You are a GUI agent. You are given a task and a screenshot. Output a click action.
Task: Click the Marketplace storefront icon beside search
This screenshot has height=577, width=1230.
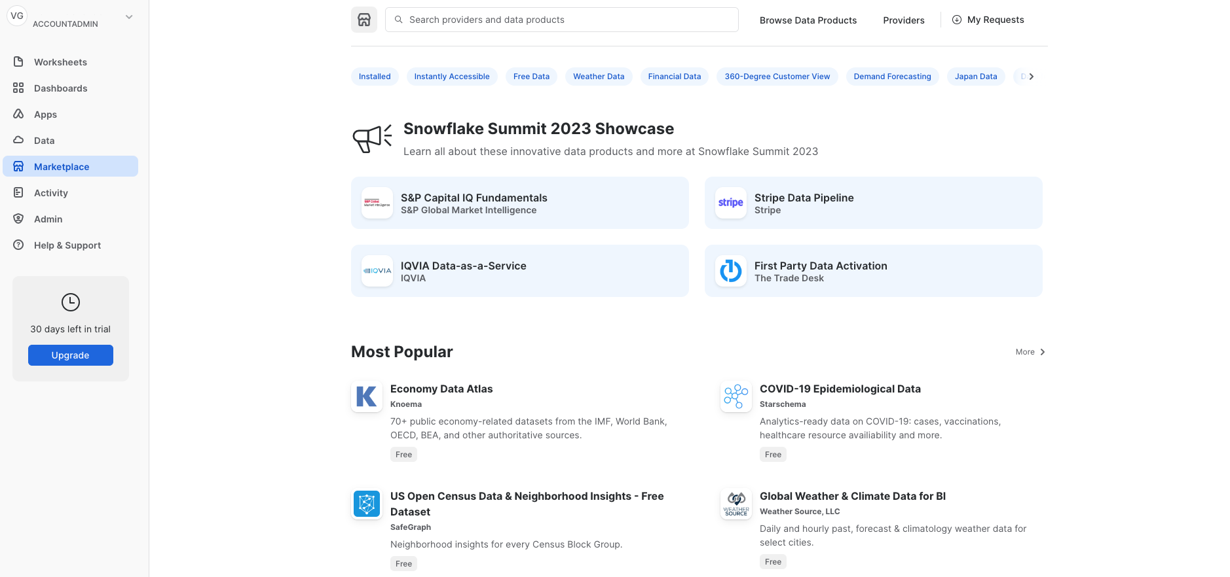364,20
